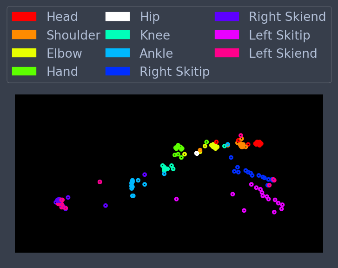This screenshot has height=268, width=338.
Task: Click the solid green Hand cluster
Action: (179, 147)
